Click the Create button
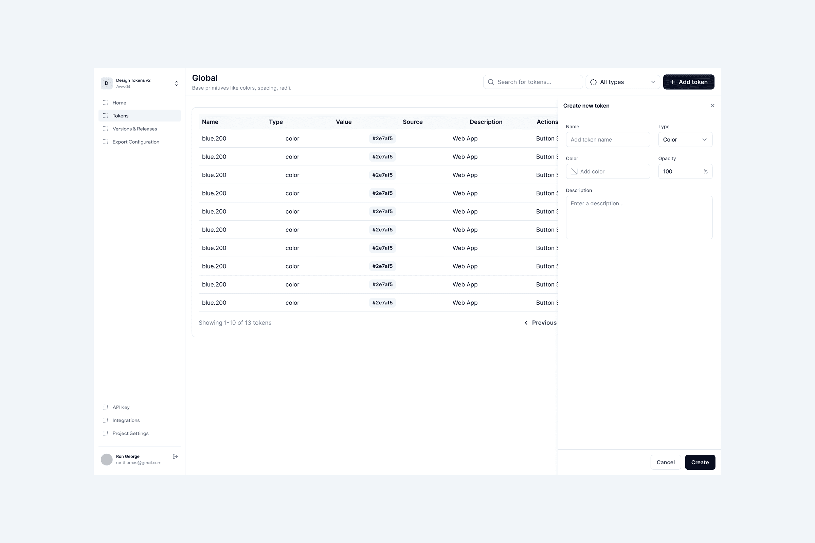This screenshot has width=815, height=543. 700,462
